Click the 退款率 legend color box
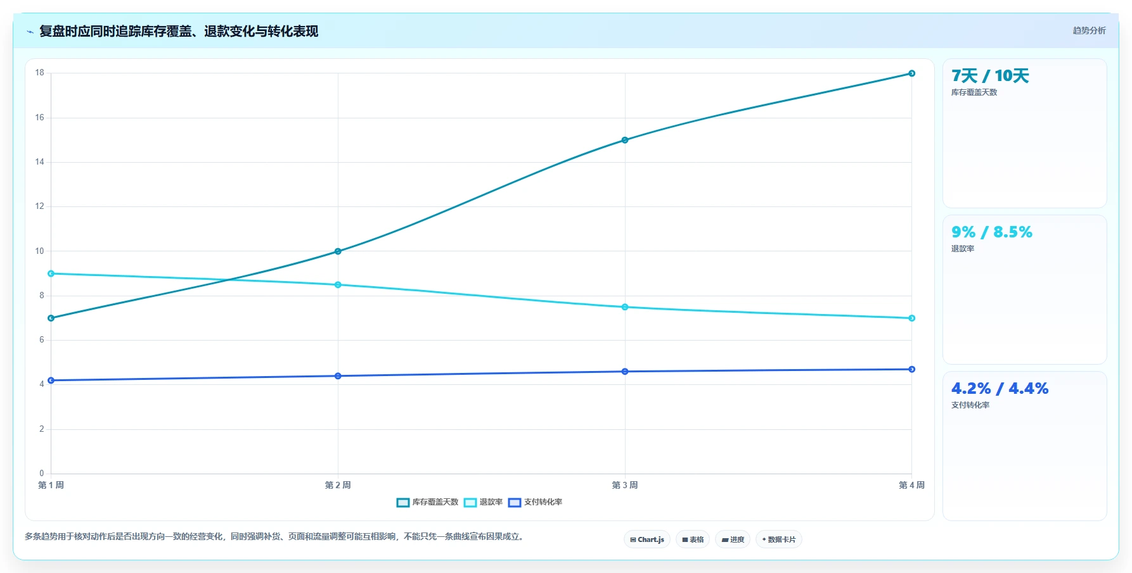 pyautogui.click(x=470, y=503)
